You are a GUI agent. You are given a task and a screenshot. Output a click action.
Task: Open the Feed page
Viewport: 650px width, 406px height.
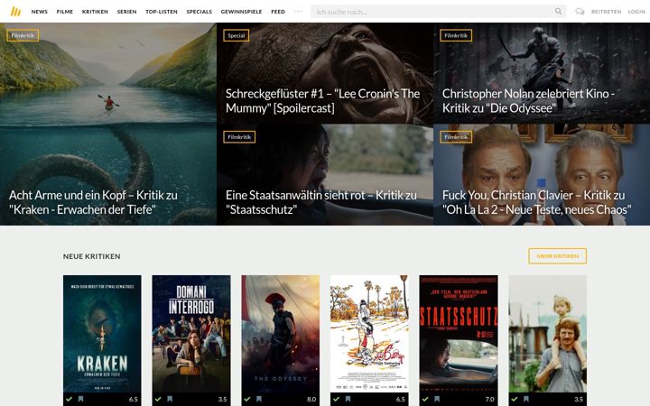click(278, 12)
